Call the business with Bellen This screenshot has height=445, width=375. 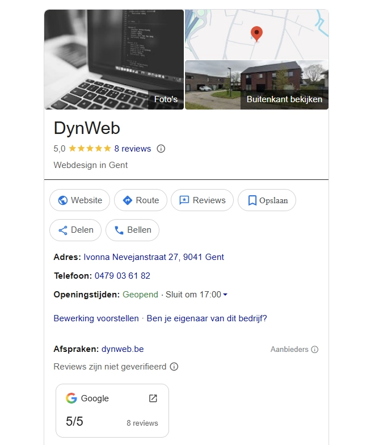click(133, 230)
